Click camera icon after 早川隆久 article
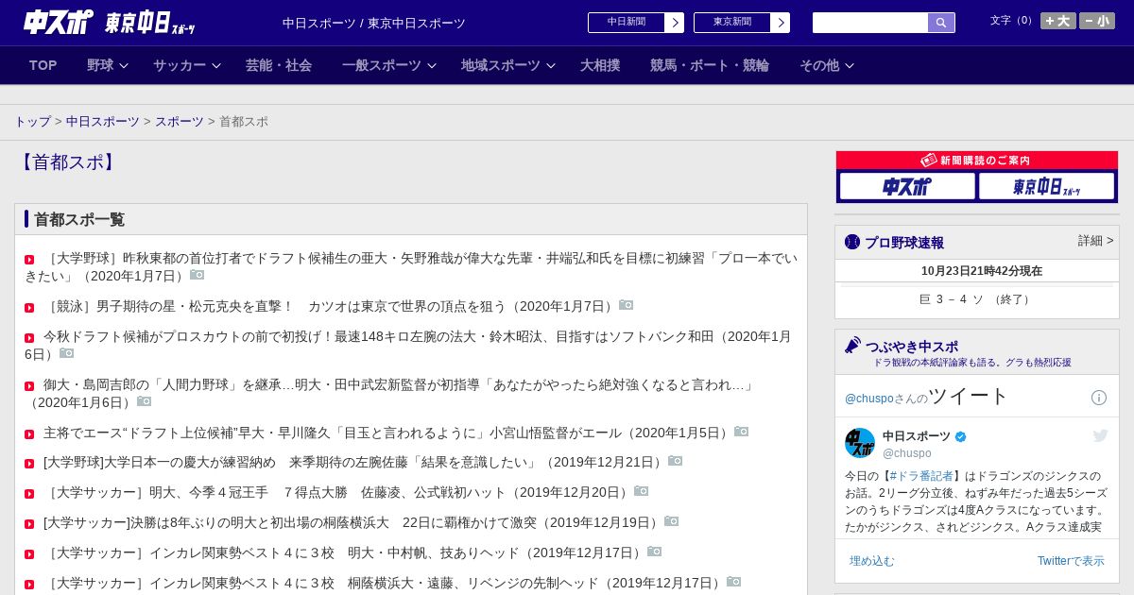Screen dimensions: 1134x595 coord(741,432)
